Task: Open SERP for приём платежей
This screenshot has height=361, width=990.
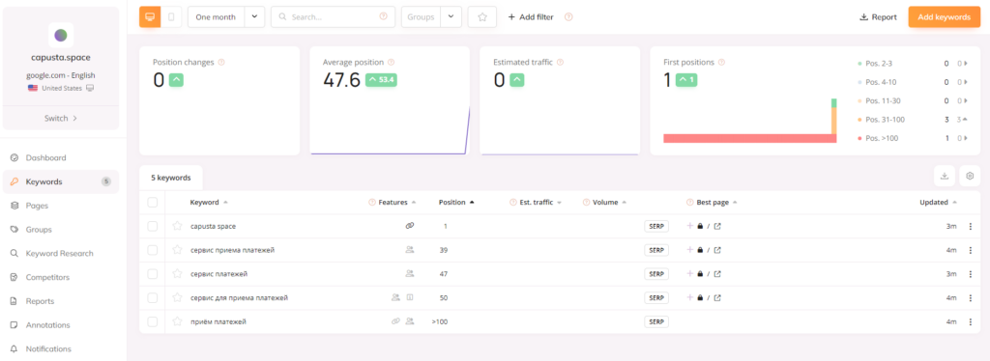Action: coord(656,322)
